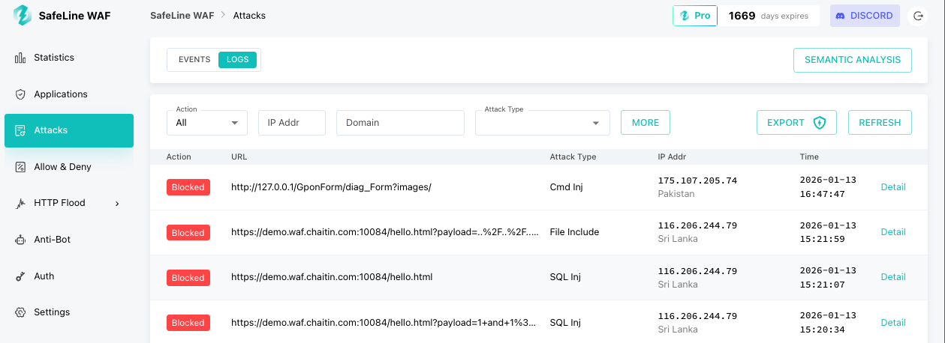Viewport: 945px width, 343px height.
Task: Click the Applications shield icon in sidebar
Action: pyautogui.click(x=20, y=94)
